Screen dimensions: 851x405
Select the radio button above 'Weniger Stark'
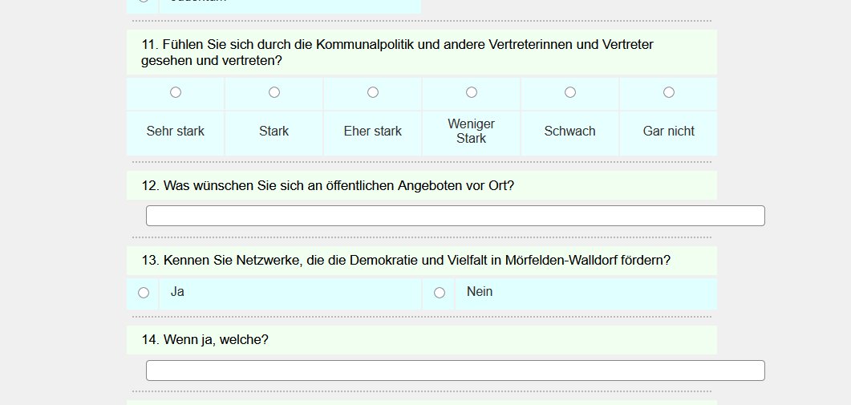[x=472, y=92]
